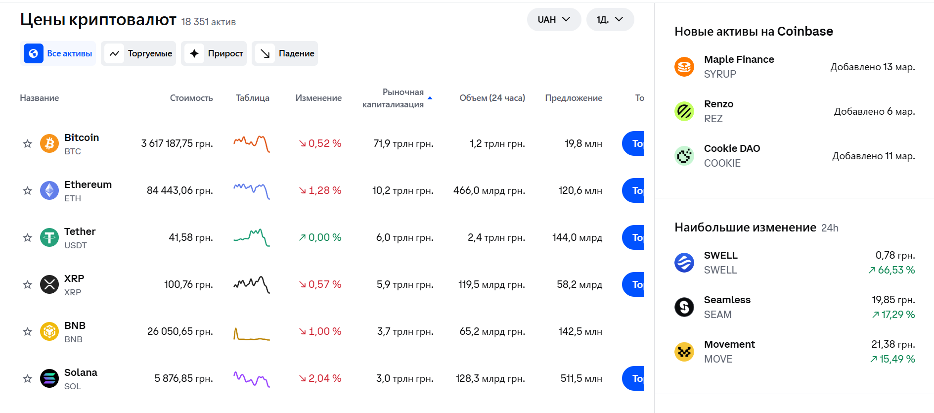Click XRP supply value 58,2 млрд
Viewport: 934px width, 413px height.
579,284
